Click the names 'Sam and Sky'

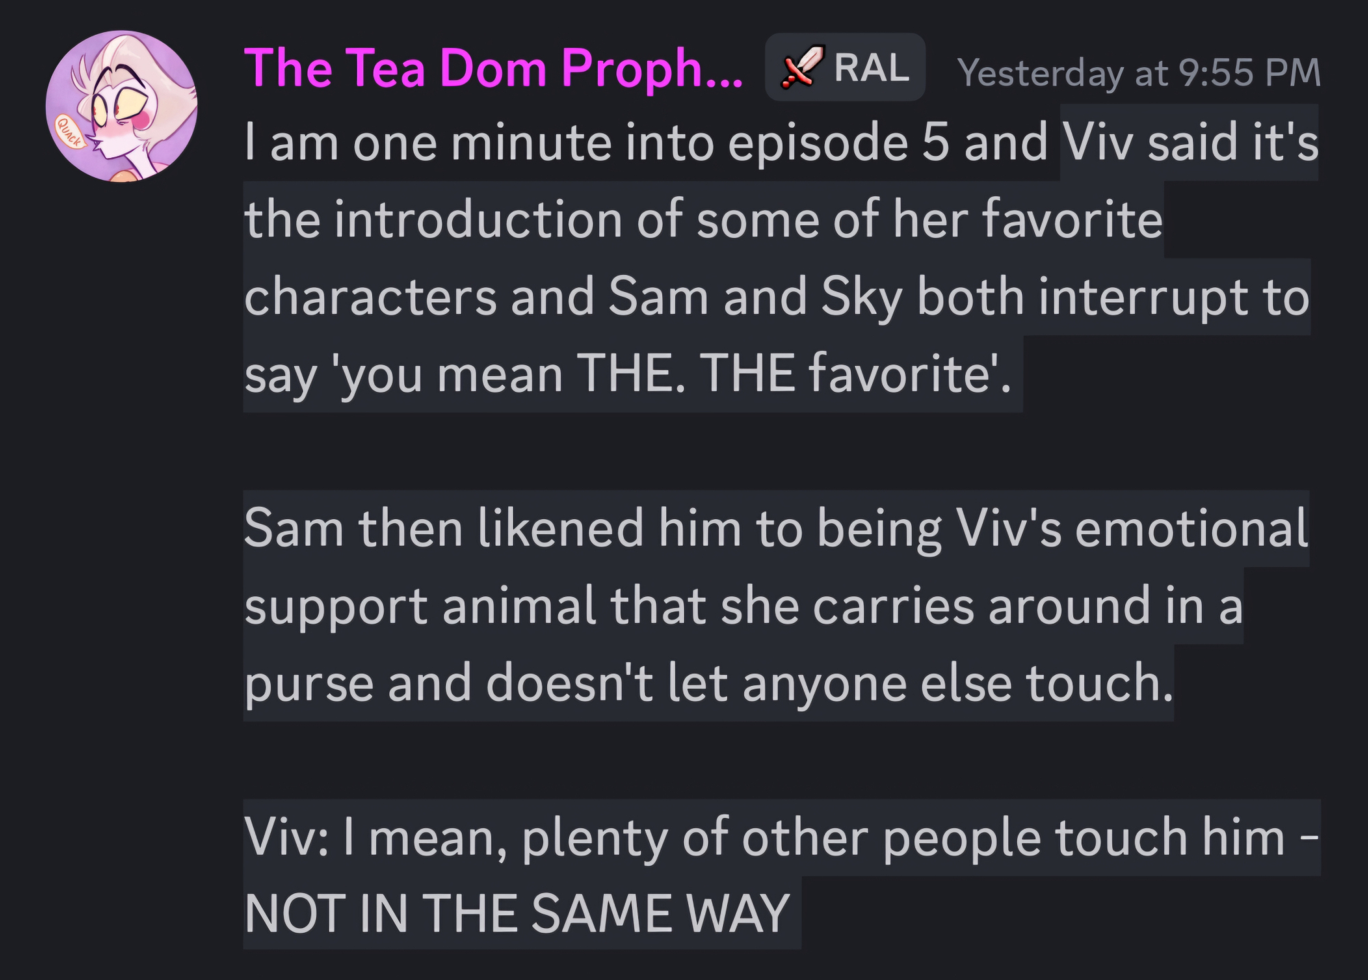tap(756, 297)
